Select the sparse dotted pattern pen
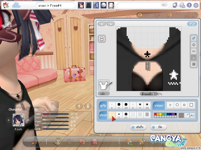201x150 pixels. coord(133,115)
